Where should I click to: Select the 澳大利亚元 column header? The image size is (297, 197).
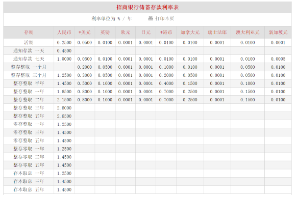pyautogui.click(x=247, y=32)
